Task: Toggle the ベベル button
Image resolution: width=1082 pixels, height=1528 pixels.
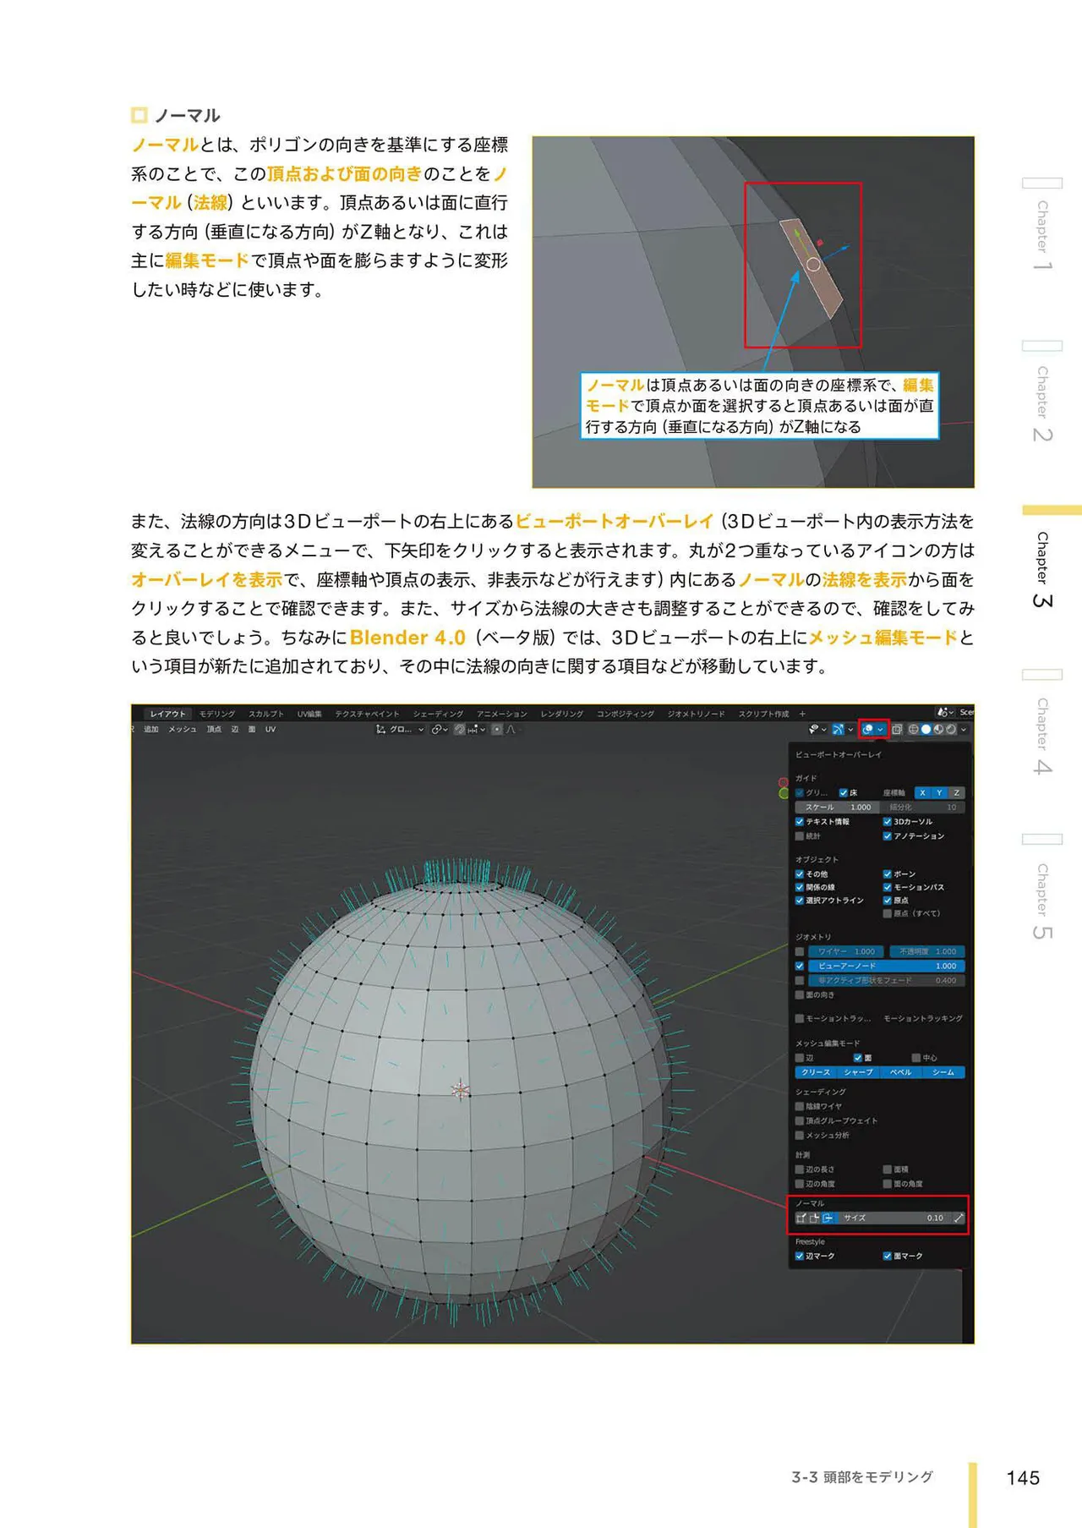Action: tap(900, 1073)
